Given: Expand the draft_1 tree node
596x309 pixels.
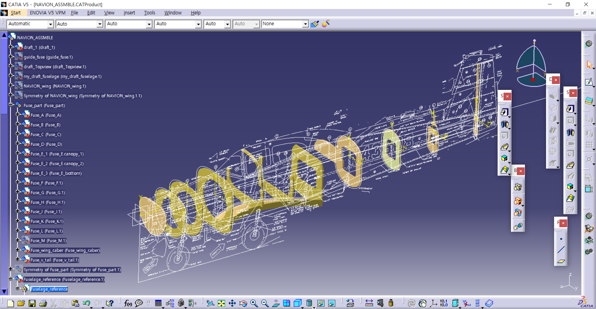Looking at the screenshot, I should 11,47.
